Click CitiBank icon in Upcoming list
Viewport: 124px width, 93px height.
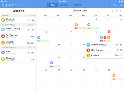pyautogui.click(x=3, y=43)
